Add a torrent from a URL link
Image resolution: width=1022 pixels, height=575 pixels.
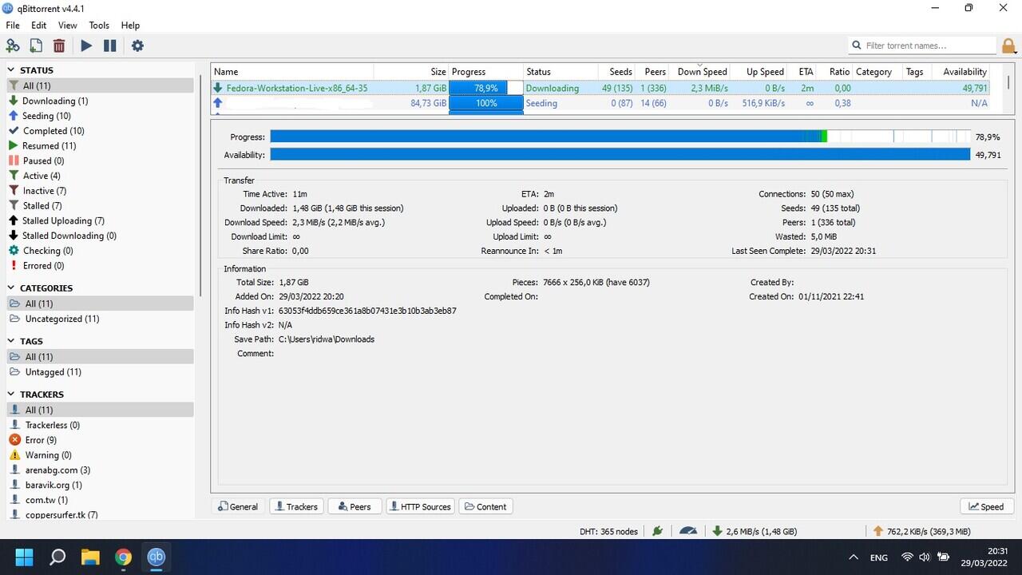click(x=13, y=46)
